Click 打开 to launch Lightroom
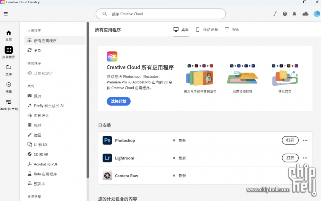The height and width of the screenshot is (201, 321). [x=290, y=158]
